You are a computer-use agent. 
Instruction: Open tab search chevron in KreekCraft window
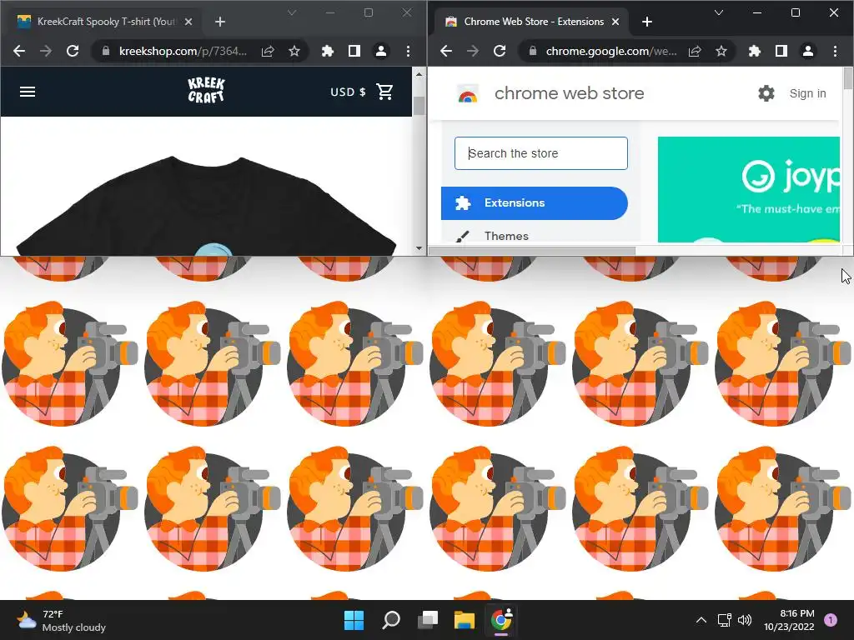tap(292, 12)
